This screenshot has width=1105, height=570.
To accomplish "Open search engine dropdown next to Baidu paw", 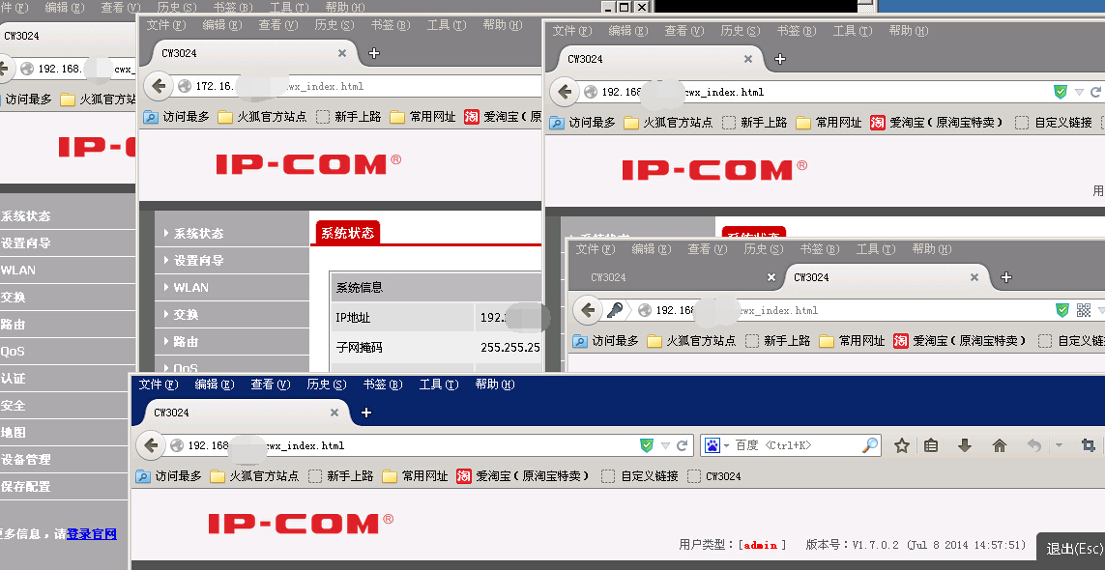I will (726, 446).
